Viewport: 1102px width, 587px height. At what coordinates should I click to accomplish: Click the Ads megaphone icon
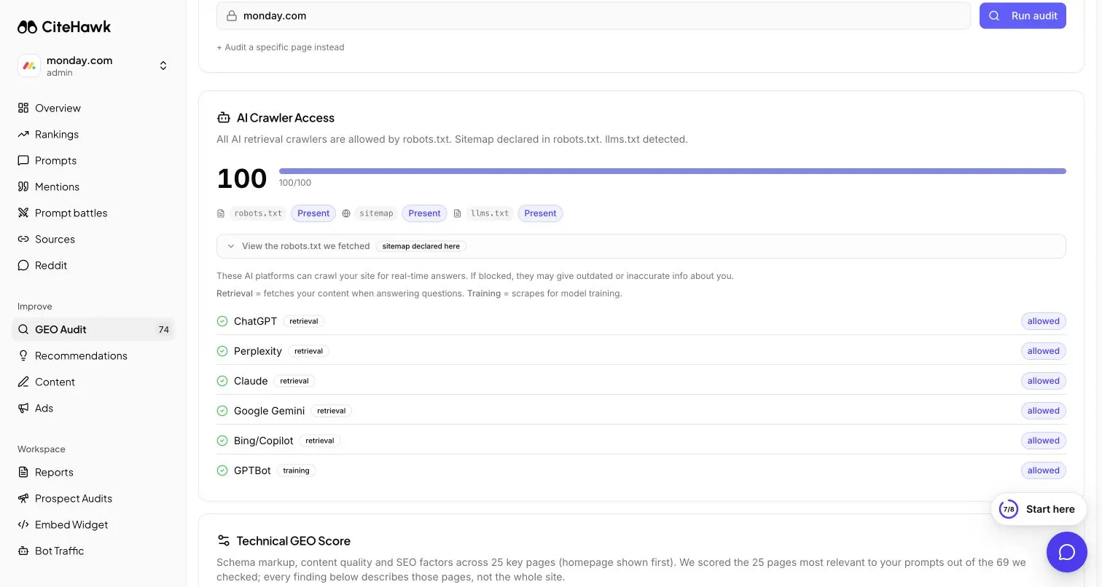pos(23,408)
